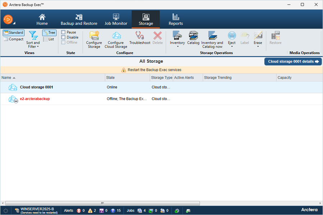The image size is (323, 215).
Task: Click the active jobs icon in status bar
Action: click(151, 211)
